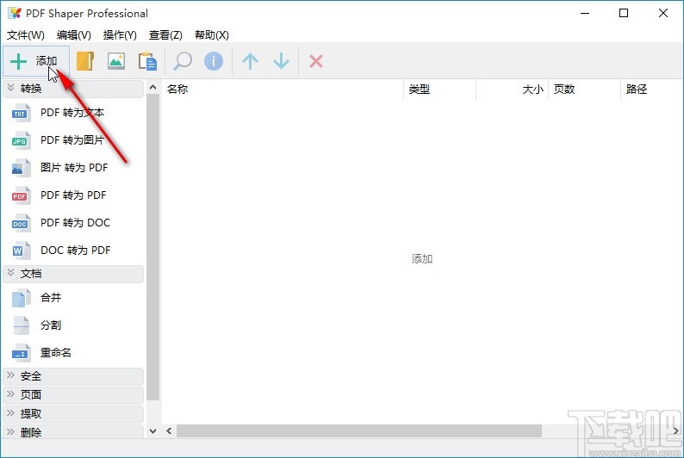
Task: Select PDF 转为 PDF tool
Action: pyautogui.click(x=73, y=195)
